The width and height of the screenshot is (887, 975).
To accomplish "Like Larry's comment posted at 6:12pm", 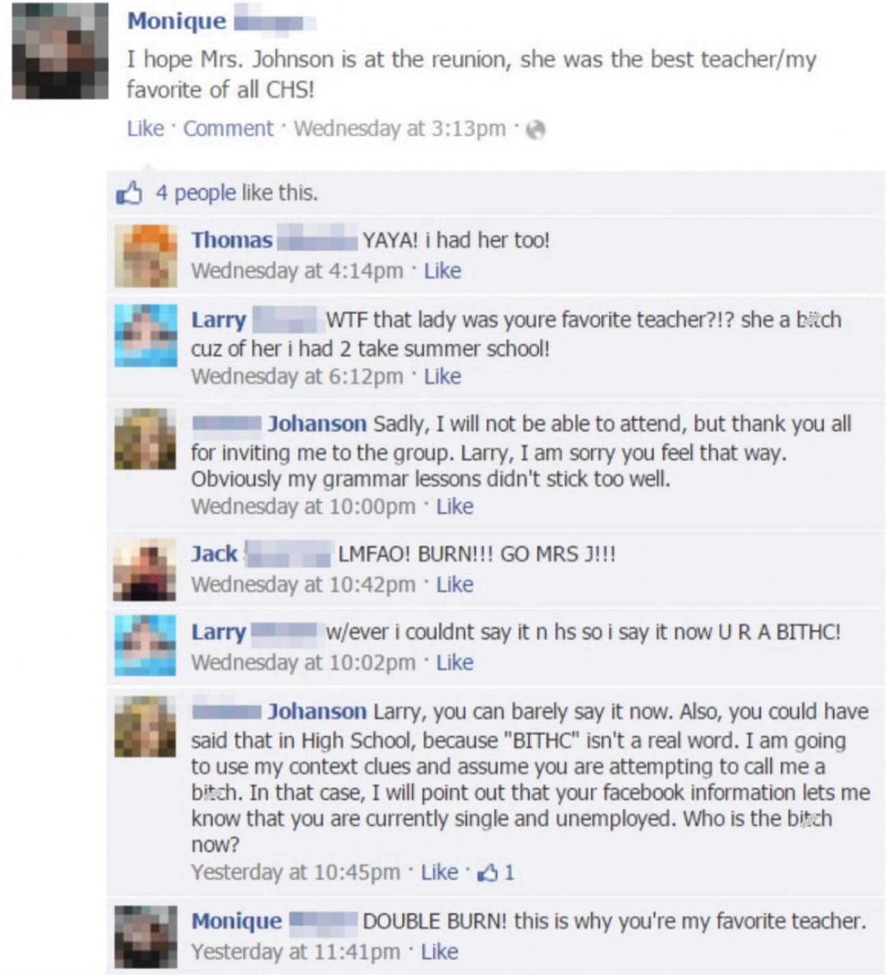I will [442, 376].
